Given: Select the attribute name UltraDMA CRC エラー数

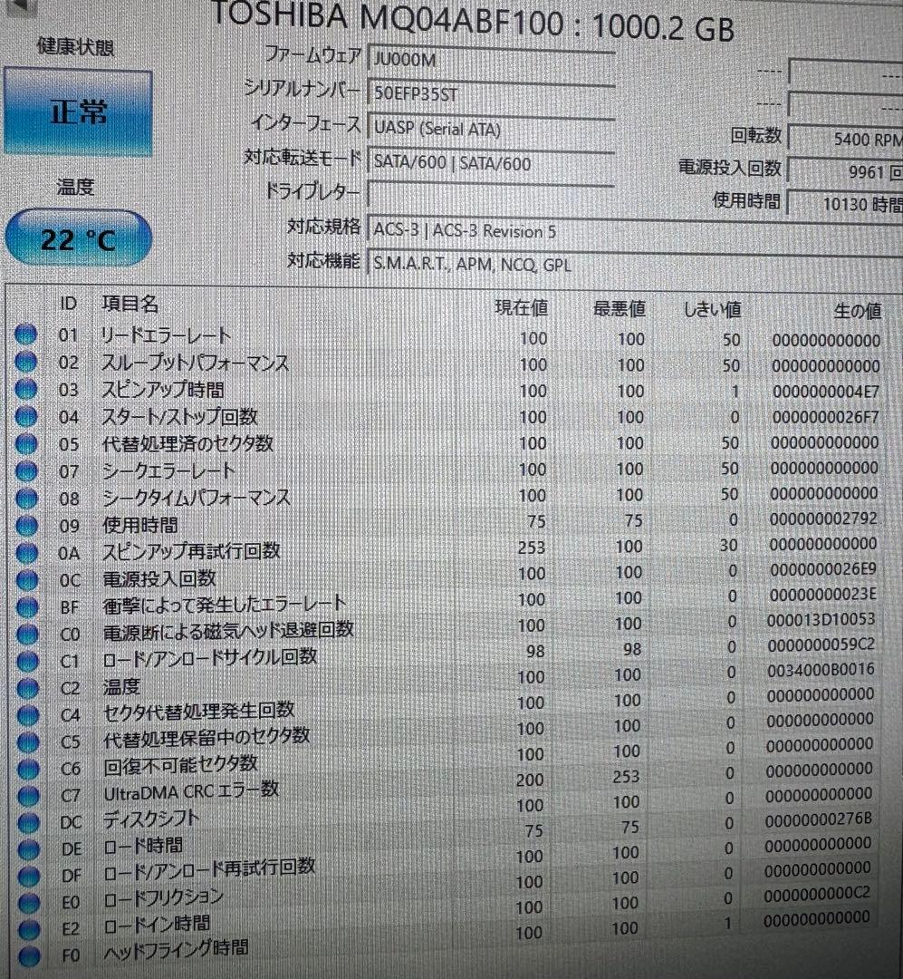Looking at the screenshot, I should coord(191,791).
